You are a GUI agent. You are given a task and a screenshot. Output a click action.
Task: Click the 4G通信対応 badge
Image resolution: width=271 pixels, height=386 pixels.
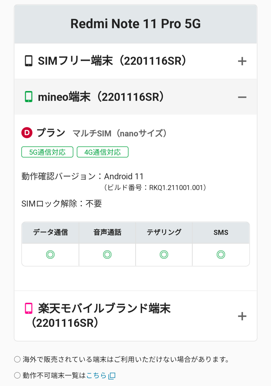103,152
